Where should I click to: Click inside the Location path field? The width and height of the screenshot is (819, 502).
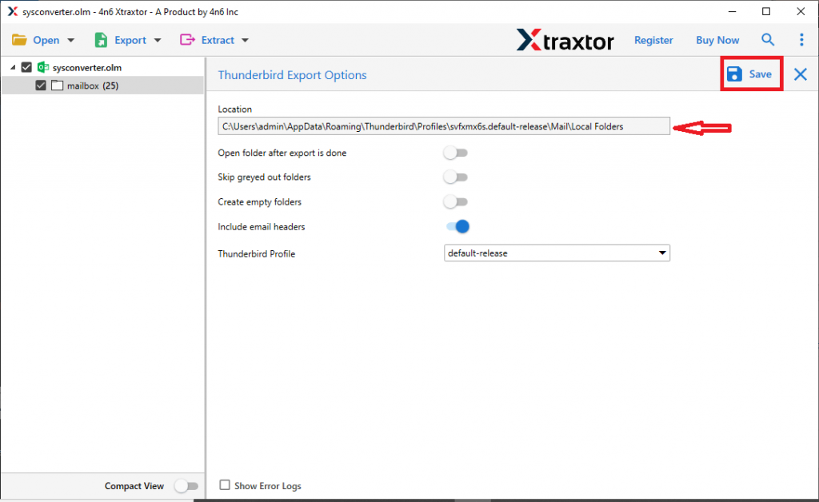click(444, 125)
